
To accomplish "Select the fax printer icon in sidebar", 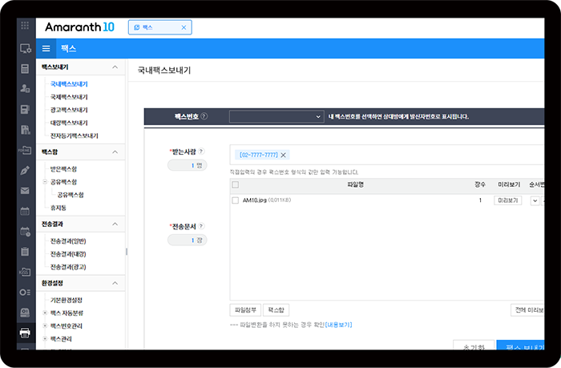I will [x=25, y=333].
